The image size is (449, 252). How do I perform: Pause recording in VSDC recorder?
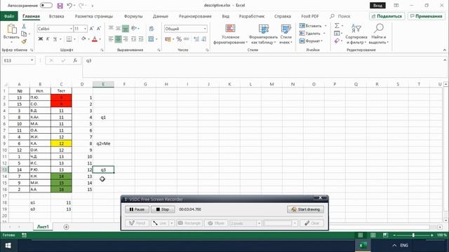(137, 209)
